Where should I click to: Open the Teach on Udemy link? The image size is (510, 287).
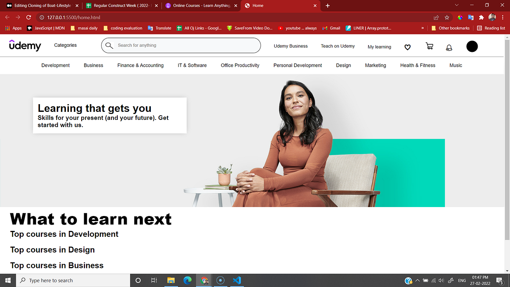click(x=338, y=46)
